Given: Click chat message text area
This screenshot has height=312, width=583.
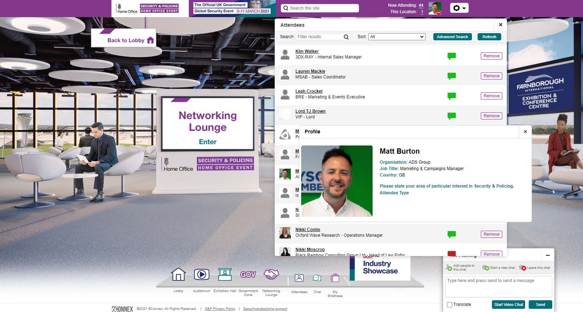Looking at the screenshot, I should pos(498,287).
